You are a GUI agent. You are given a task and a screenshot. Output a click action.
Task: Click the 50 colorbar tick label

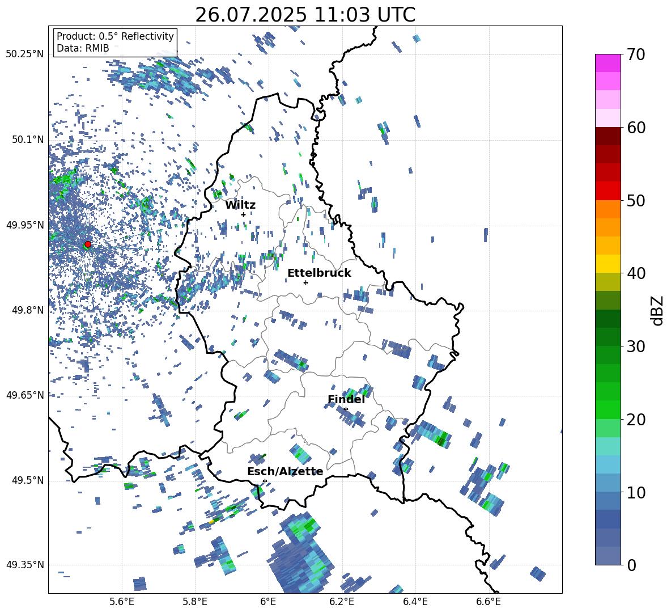(635, 200)
